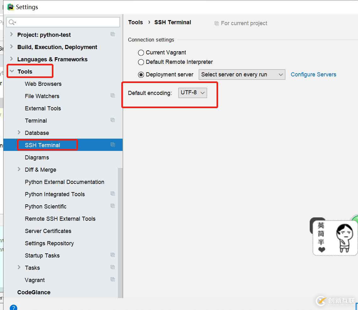The height and width of the screenshot is (310, 358).
Task: Click the search magnifier icon in settings
Action: click(12, 22)
